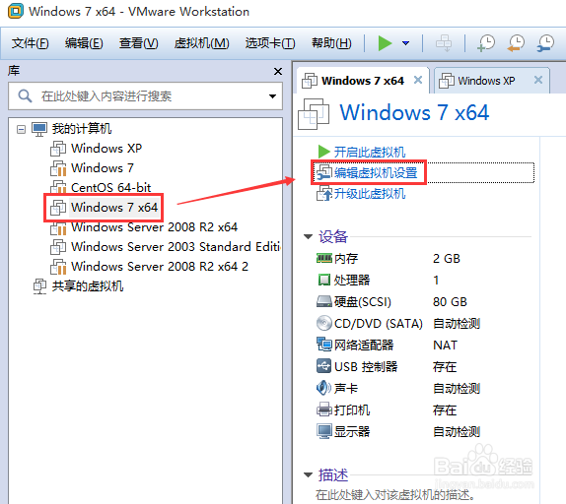Click the 显示器 display icon

(x=323, y=431)
